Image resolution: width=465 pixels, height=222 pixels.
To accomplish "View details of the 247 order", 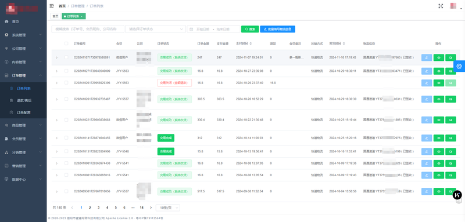I will pyautogui.click(x=439, y=57).
